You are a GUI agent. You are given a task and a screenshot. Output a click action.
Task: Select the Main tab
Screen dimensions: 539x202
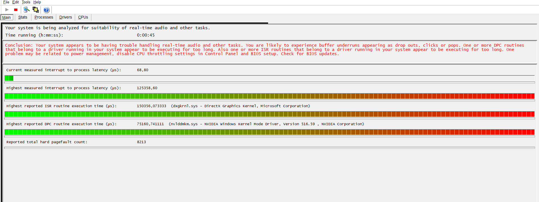[6, 17]
